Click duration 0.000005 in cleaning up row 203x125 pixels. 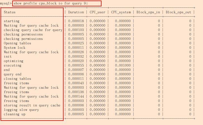click(76, 114)
